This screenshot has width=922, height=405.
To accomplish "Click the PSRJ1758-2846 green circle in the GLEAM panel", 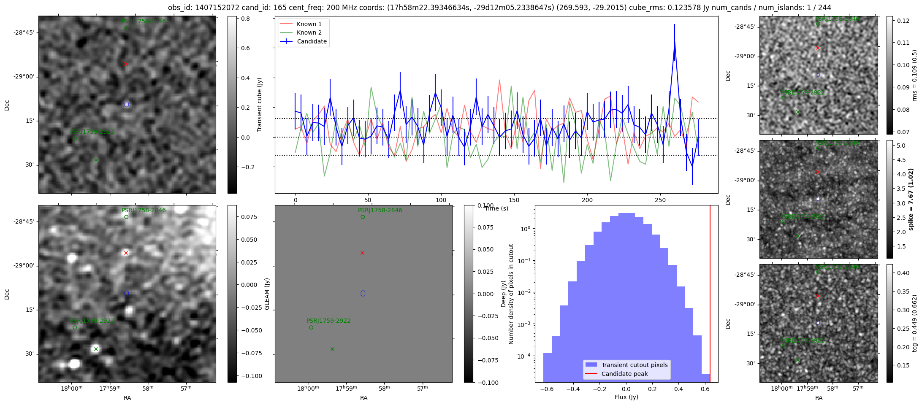I will pos(363,217).
